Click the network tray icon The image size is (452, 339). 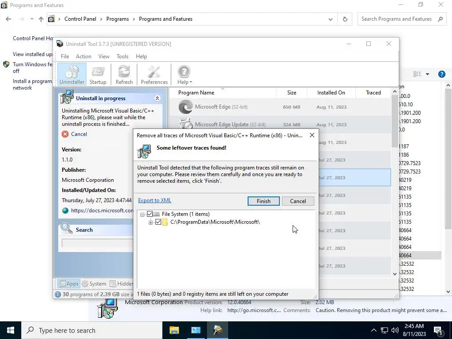click(384, 330)
